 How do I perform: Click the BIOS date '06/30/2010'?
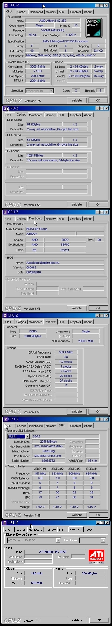(x=65, y=272)
